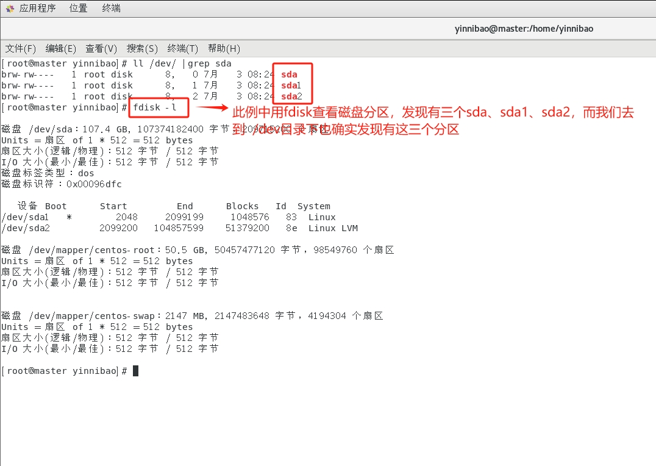Open the 搜索(S) menu

142,49
